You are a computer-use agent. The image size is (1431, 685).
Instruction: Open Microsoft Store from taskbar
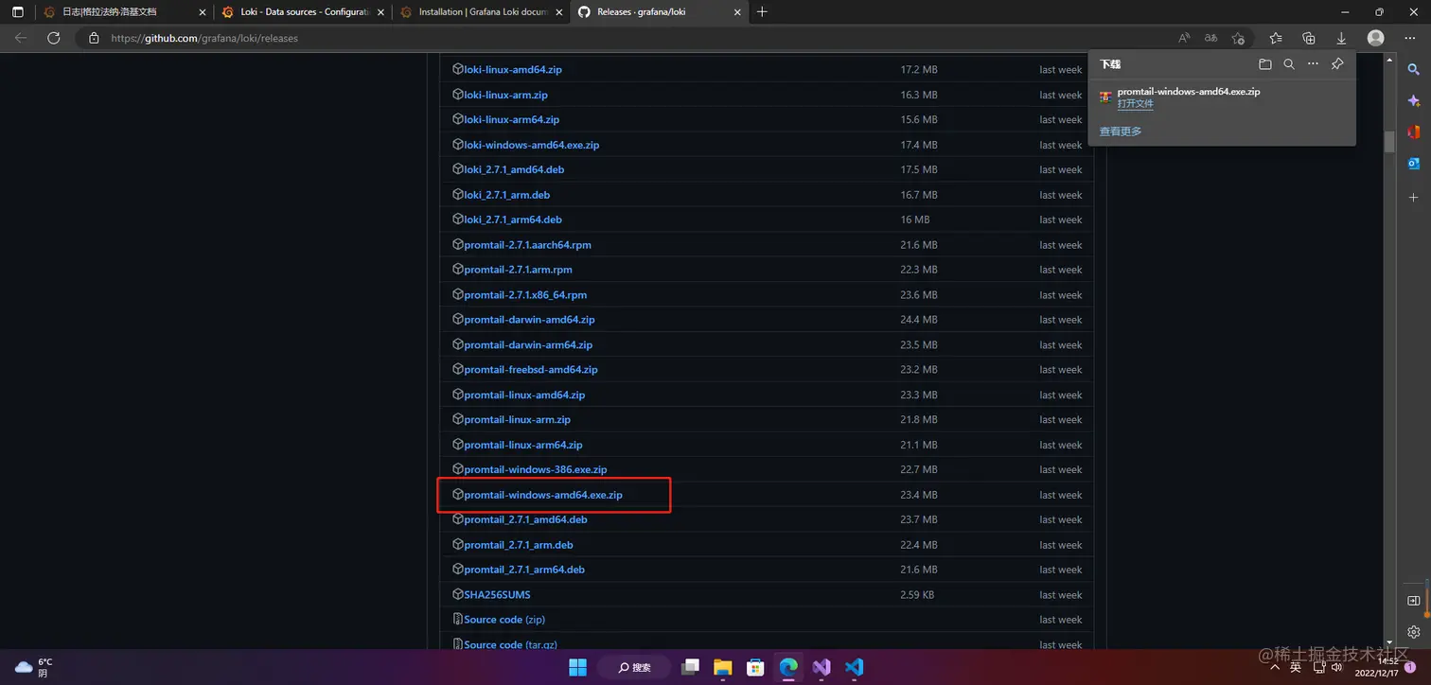tap(755, 667)
